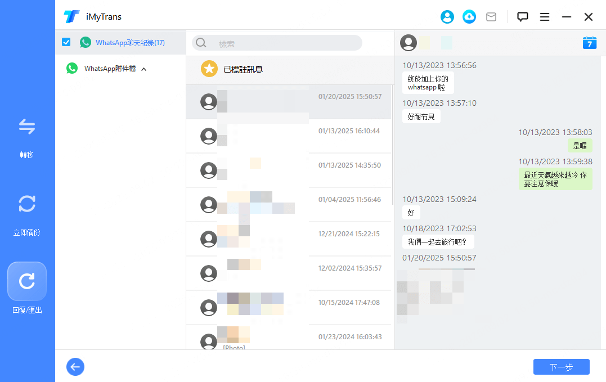Screen dimensions: 606x382
Task: Open the calendar date filter icon
Action: (x=589, y=43)
